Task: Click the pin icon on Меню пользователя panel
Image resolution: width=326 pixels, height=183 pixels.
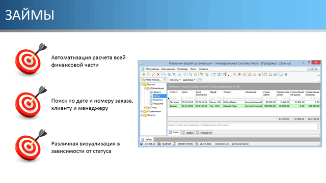Action: [165, 80]
